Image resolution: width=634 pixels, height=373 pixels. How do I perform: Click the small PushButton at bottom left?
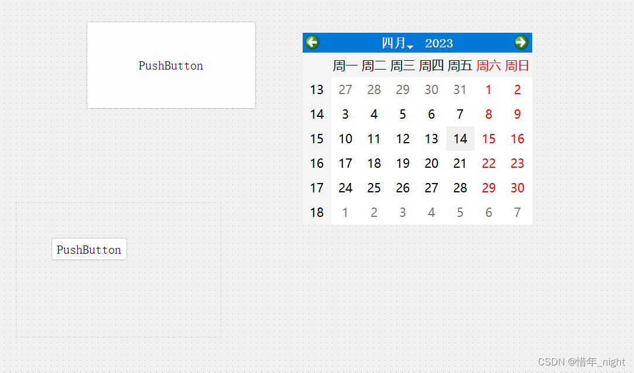[x=89, y=250]
